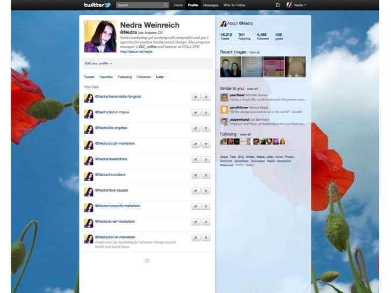This screenshot has width=391, height=293.
Task: Open the Nedra account dropdown menu
Action: click(299, 5)
